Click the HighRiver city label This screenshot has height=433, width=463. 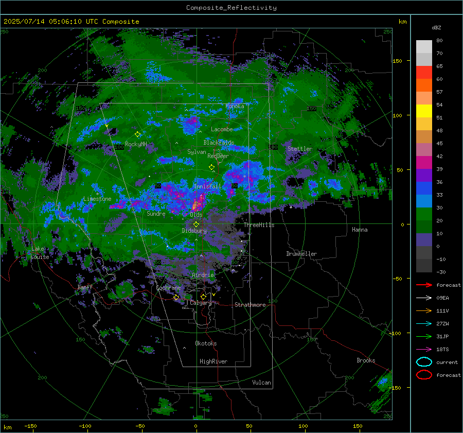pyautogui.click(x=213, y=361)
